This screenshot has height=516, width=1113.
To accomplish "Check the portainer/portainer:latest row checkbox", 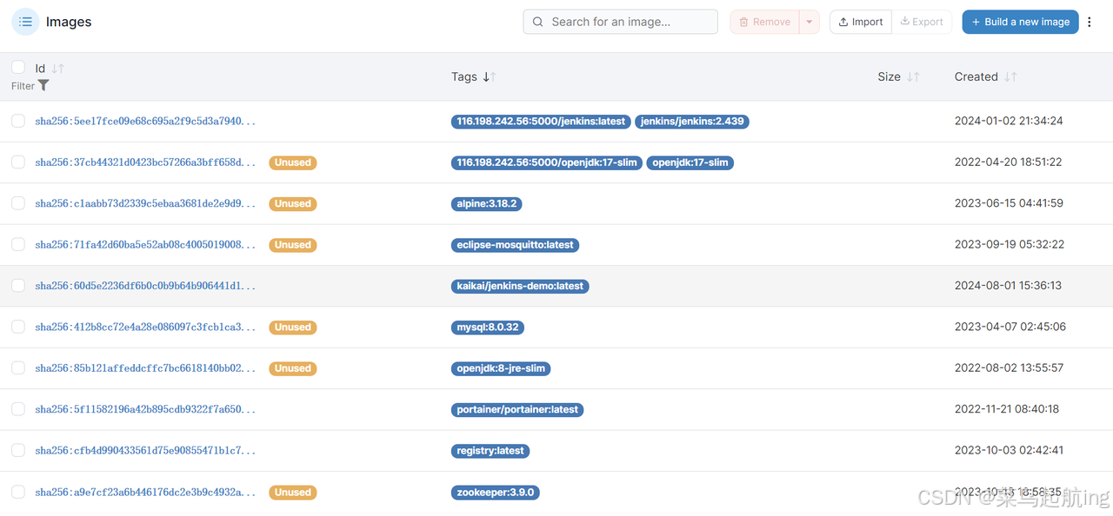I will (x=18, y=408).
